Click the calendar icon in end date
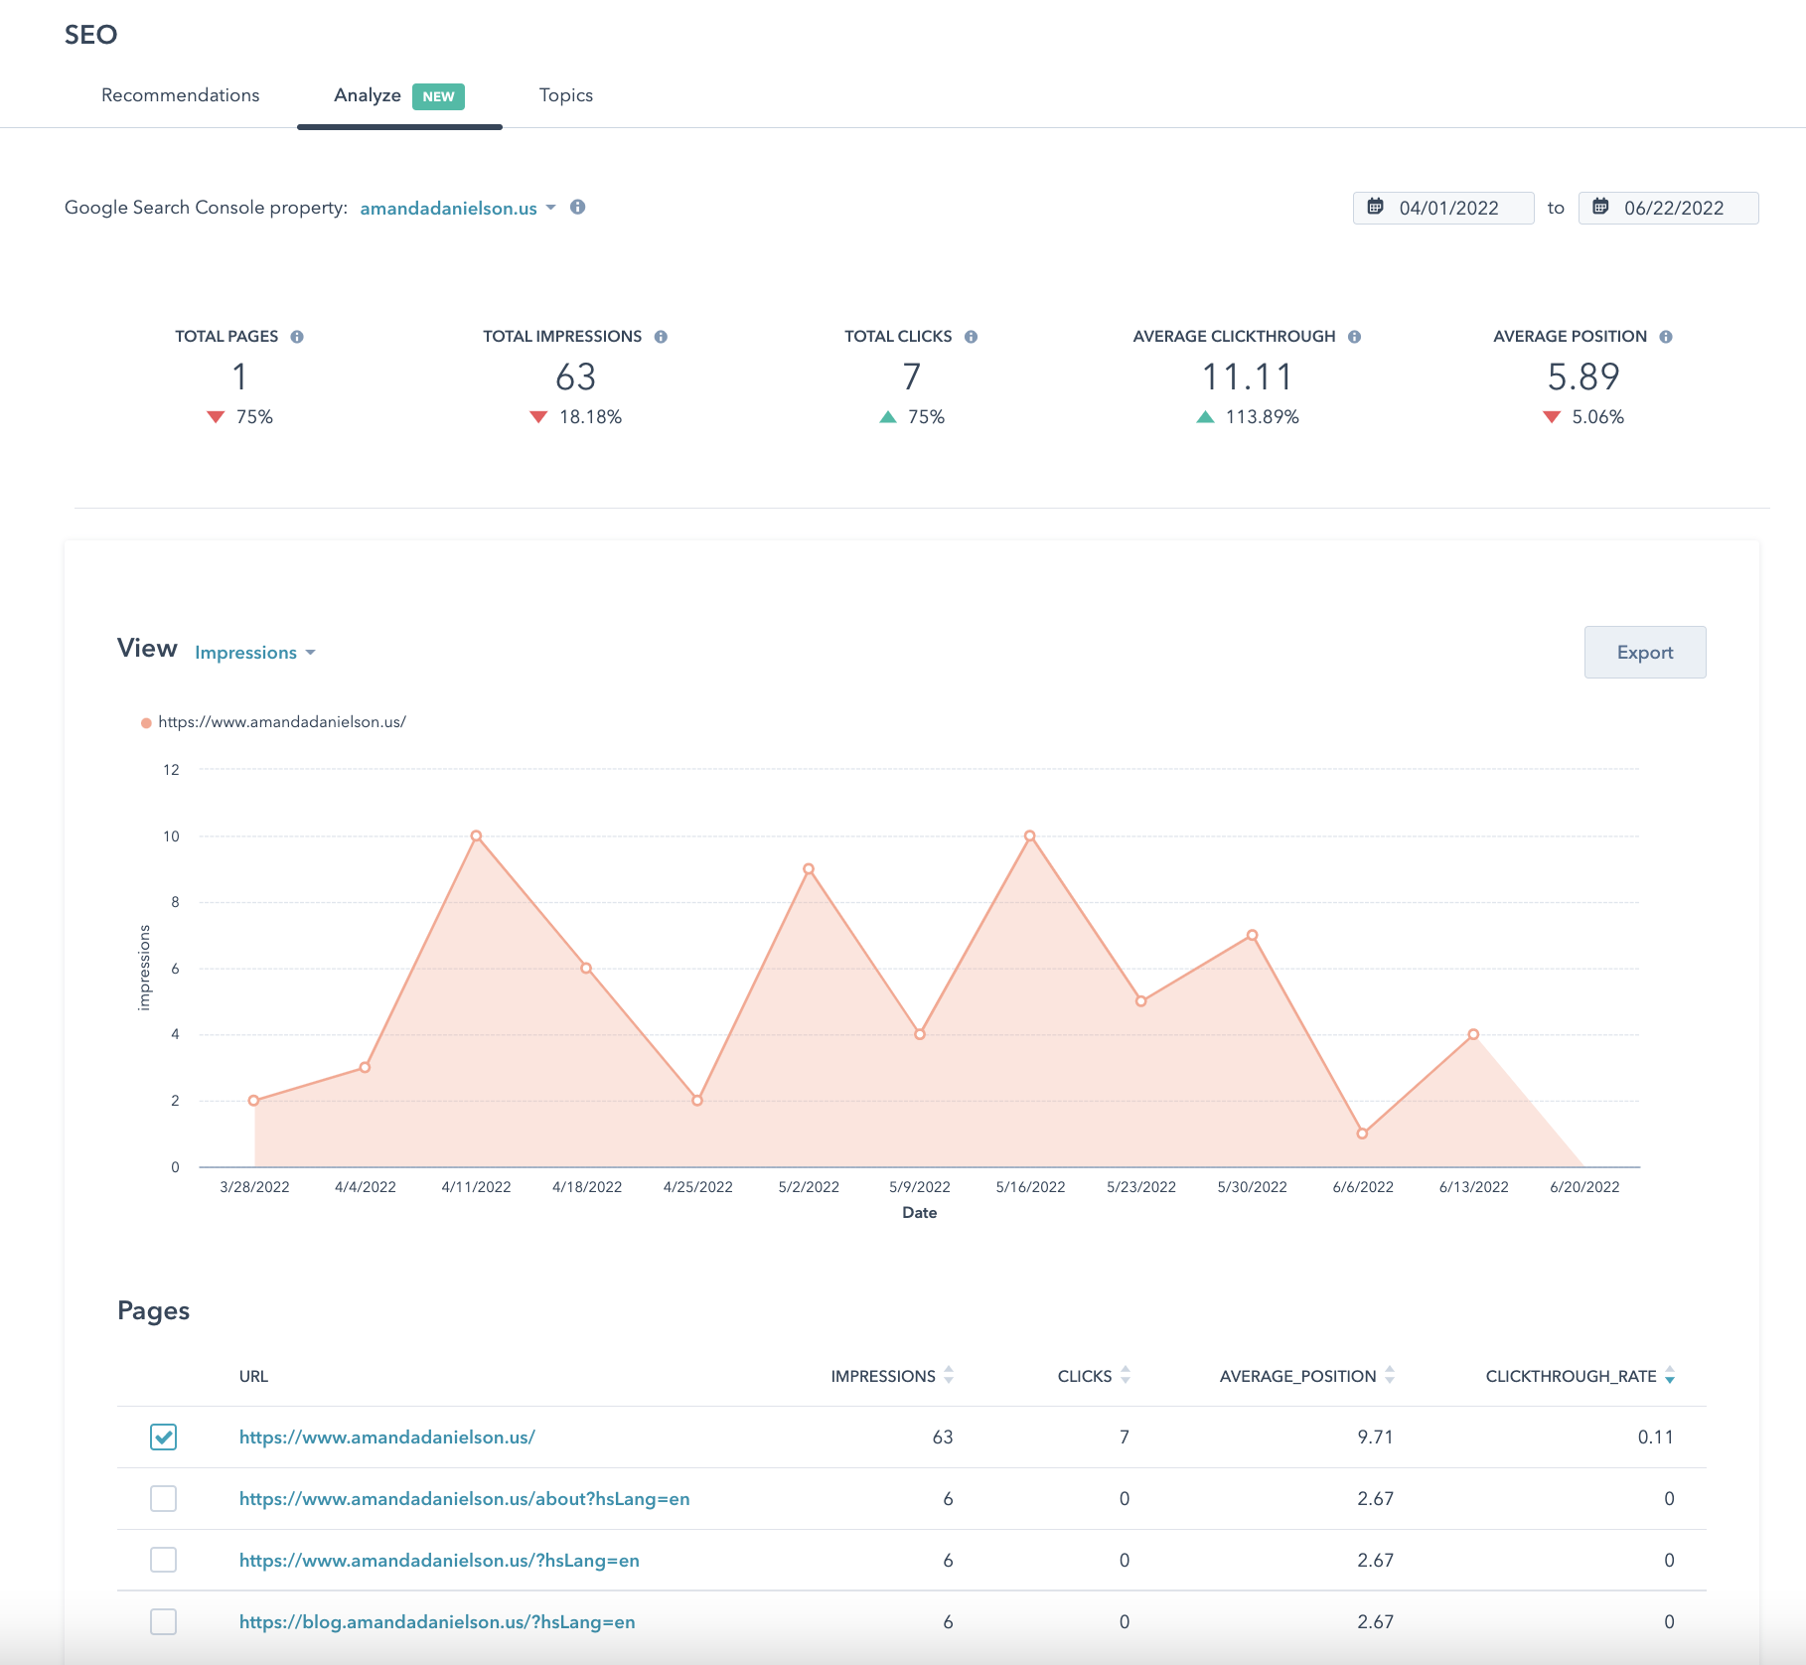 click(1600, 207)
